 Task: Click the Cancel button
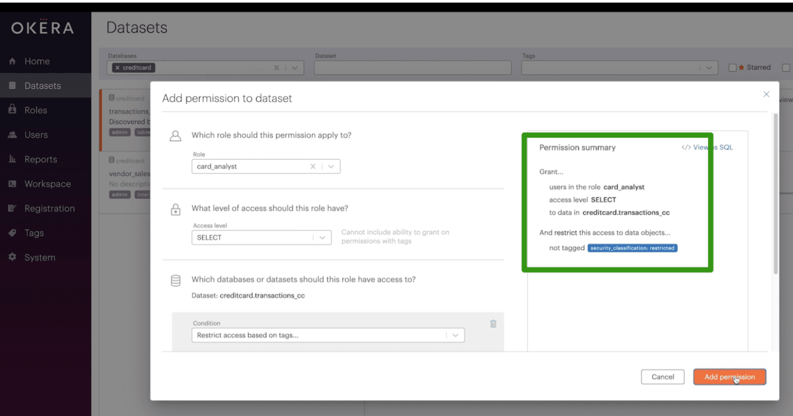click(663, 377)
